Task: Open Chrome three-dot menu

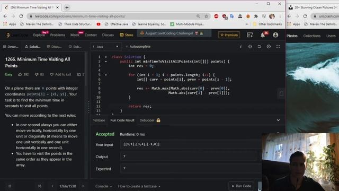Action: coord(280,16)
